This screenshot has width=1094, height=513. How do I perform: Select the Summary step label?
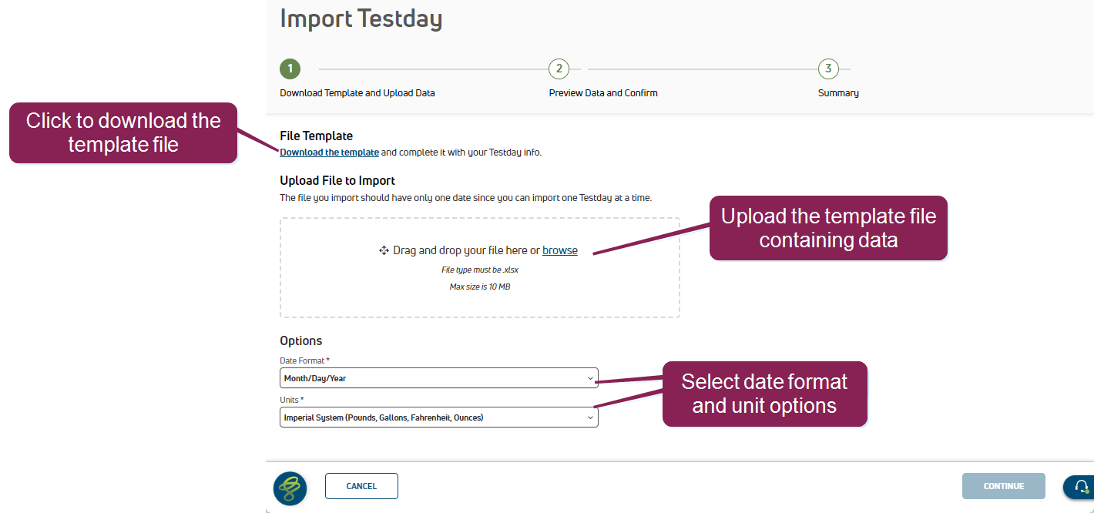pyautogui.click(x=838, y=93)
